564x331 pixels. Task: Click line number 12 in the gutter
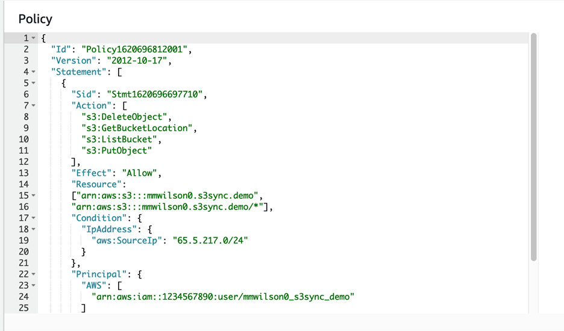pyautogui.click(x=23, y=162)
